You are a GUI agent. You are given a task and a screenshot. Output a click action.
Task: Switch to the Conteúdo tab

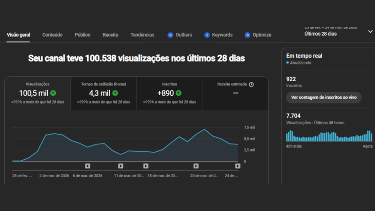(52, 35)
